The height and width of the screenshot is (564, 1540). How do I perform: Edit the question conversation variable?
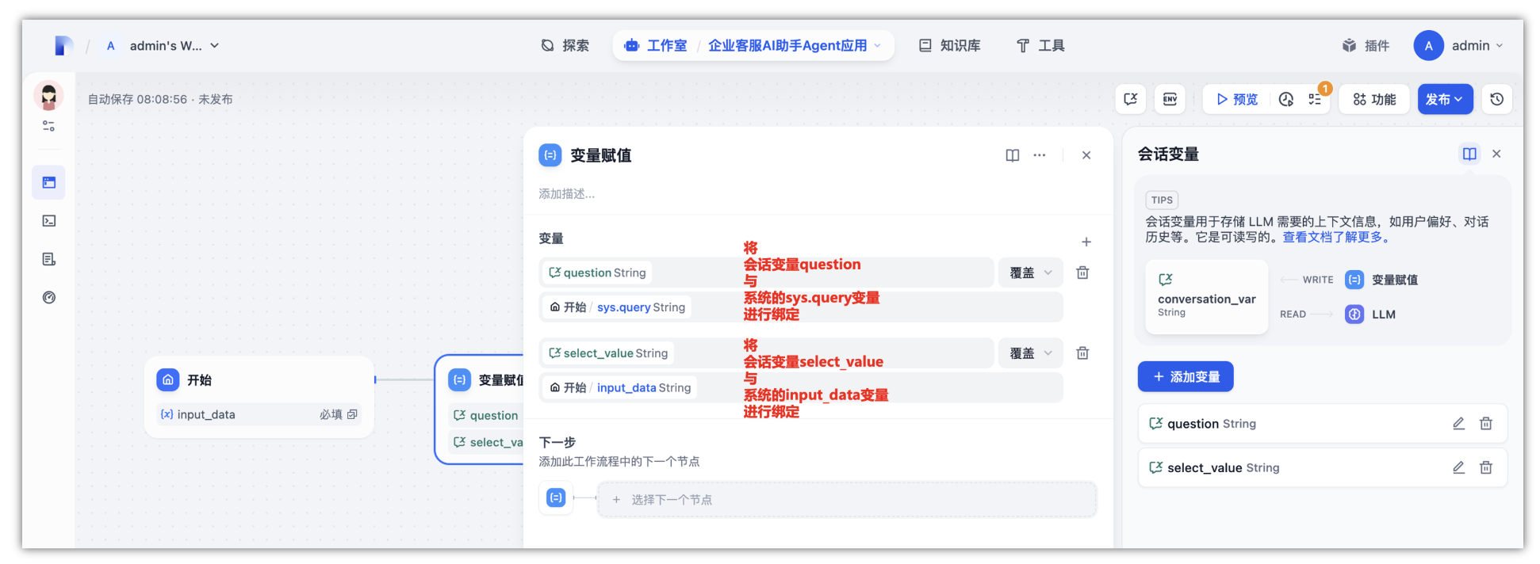(1458, 424)
